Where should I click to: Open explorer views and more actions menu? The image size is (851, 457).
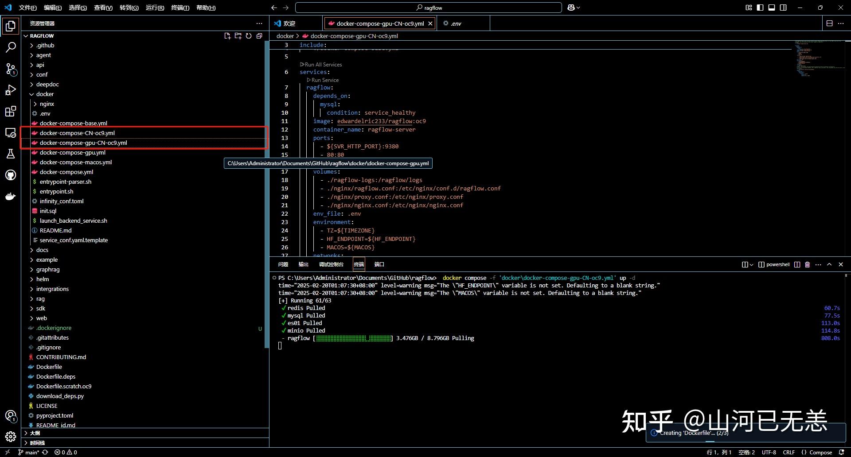pyautogui.click(x=259, y=23)
